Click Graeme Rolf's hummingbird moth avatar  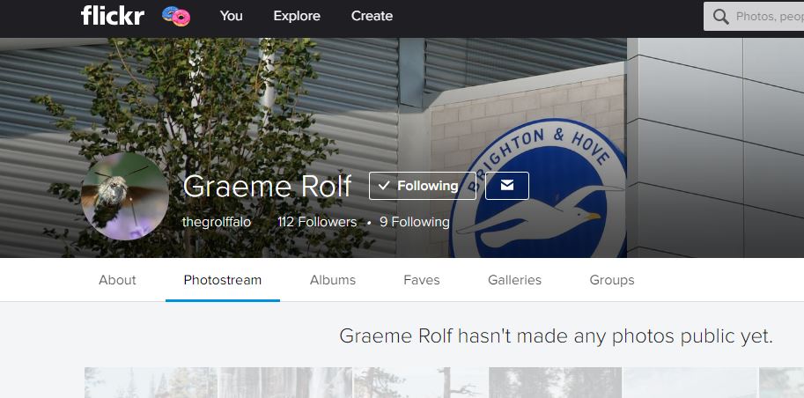tap(124, 196)
